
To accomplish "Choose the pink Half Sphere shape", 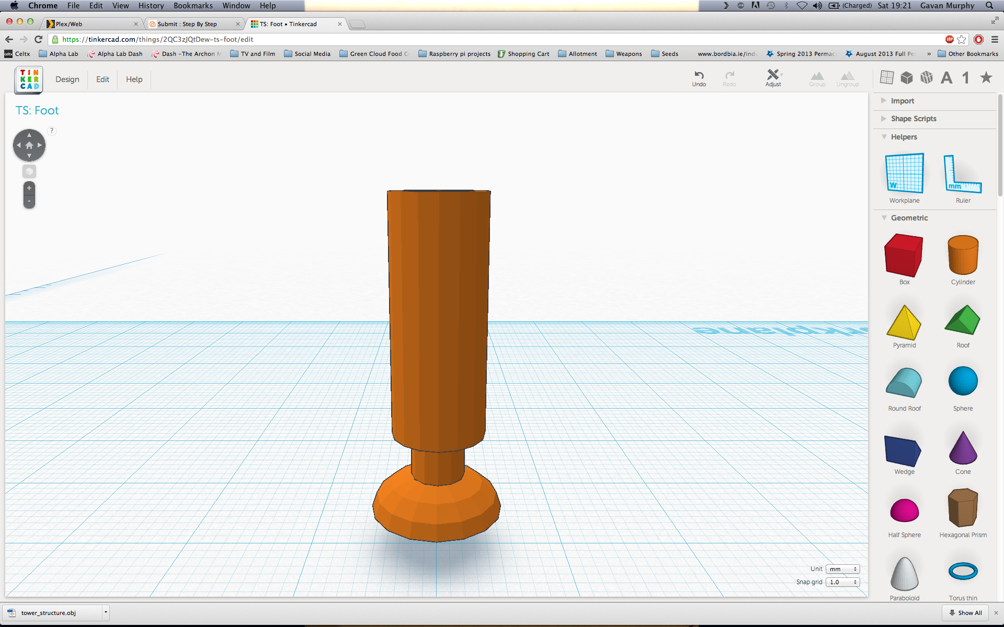I will click(x=904, y=510).
